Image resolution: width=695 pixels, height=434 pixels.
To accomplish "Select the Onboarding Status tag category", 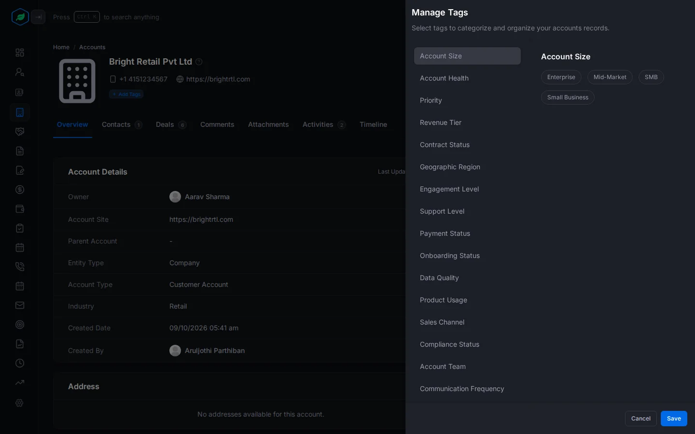I will (467, 256).
